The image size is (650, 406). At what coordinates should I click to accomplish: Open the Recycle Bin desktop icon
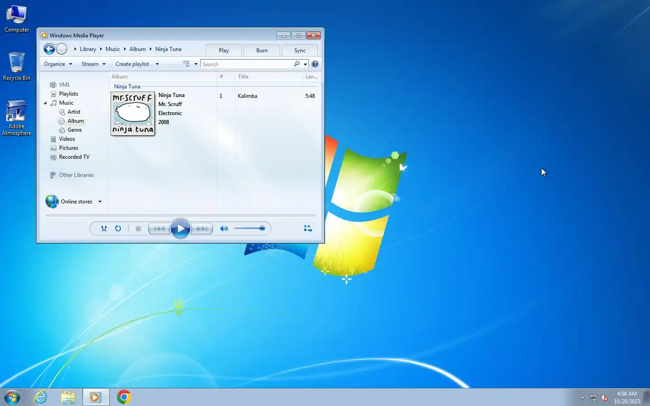tap(17, 67)
